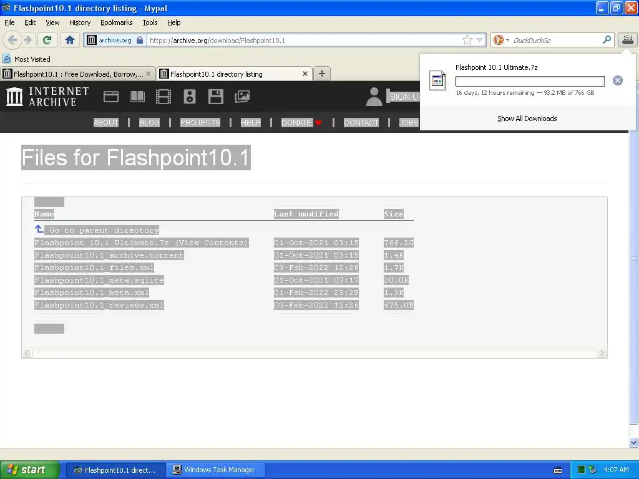Open the Texts book icon

[137, 97]
